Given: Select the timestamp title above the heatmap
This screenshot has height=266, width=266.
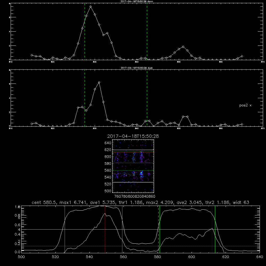Looking at the screenshot, I should pyautogui.click(x=133, y=136).
